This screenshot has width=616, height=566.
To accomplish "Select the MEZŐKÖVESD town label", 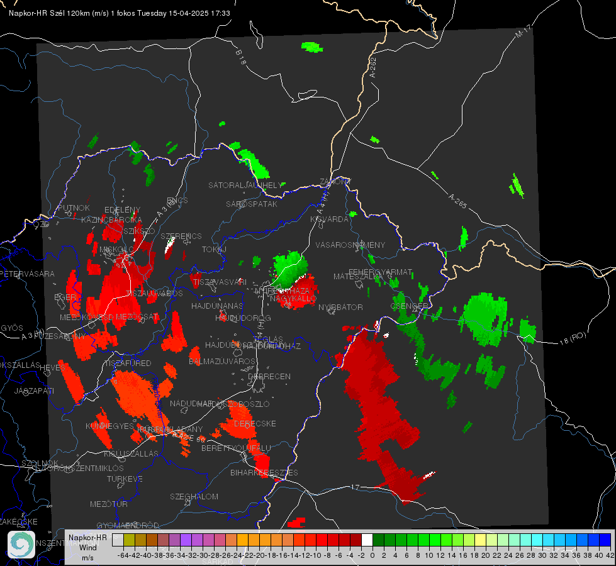I will [87, 317].
